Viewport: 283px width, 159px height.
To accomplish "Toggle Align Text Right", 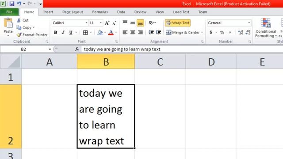I will click(140, 32).
